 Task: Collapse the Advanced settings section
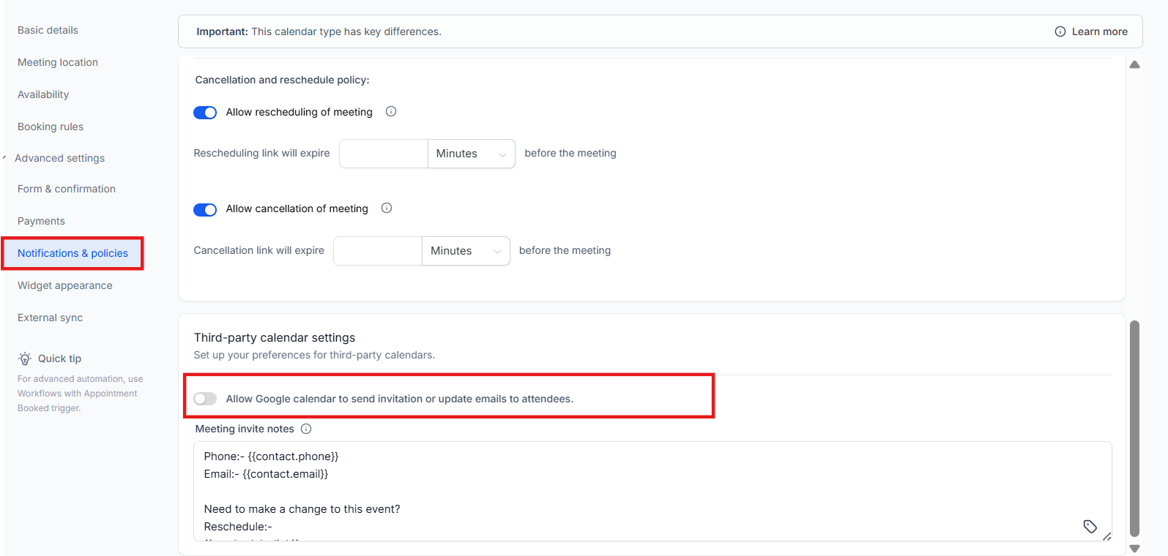click(x=4, y=158)
